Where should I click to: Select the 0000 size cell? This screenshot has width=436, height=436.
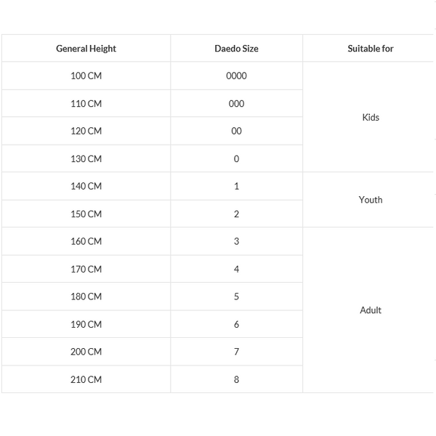point(236,76)
